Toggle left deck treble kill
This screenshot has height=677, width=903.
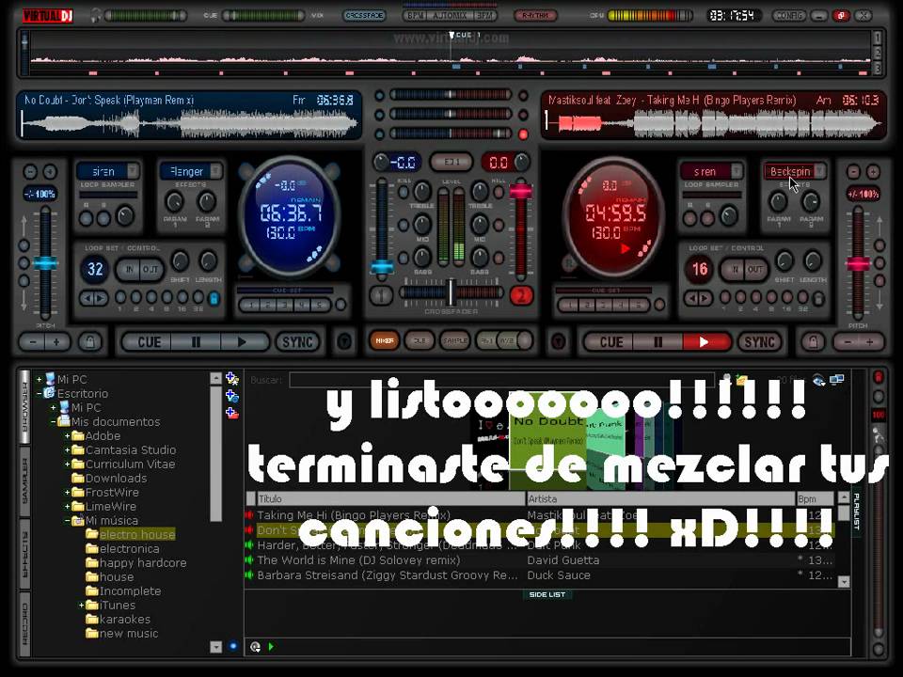[404, 194]
